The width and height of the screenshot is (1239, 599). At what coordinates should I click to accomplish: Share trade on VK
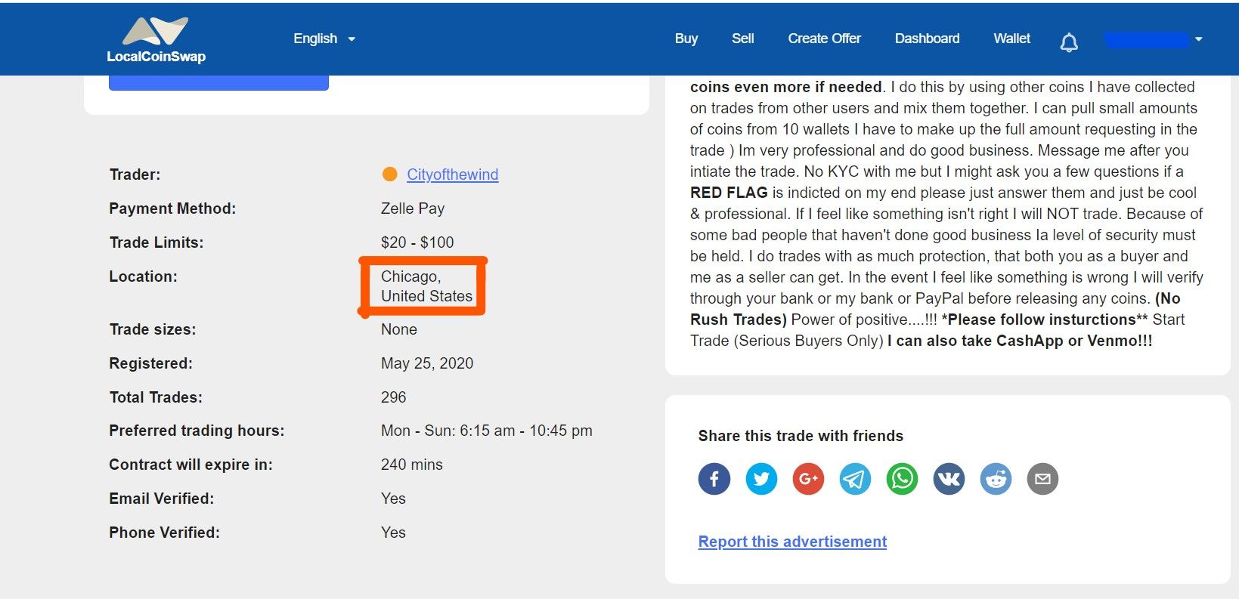pos(949,479)
